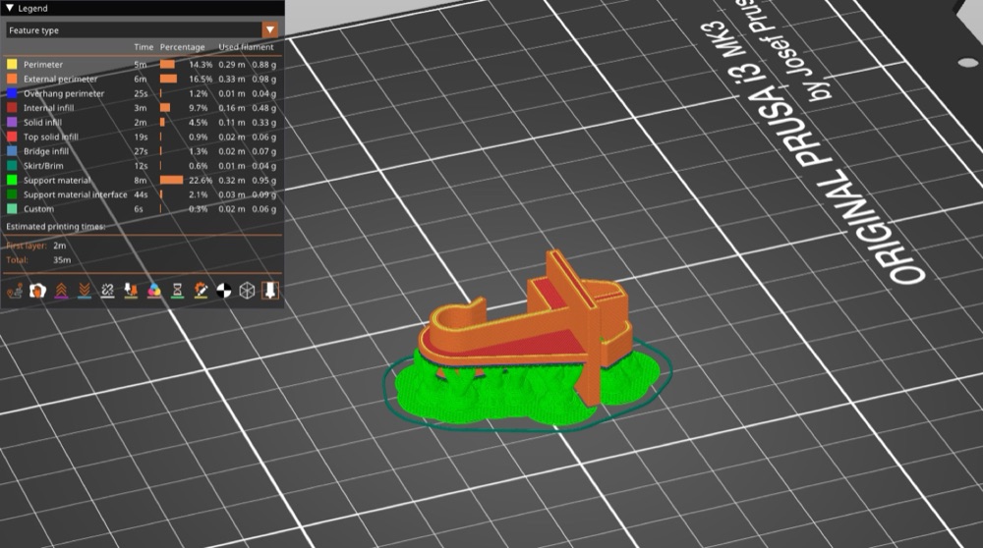The height and width of the screenshot is (548, 983).
Task: Toggle Pause prints hourglass icon
Action: click(x=177, y=291)
